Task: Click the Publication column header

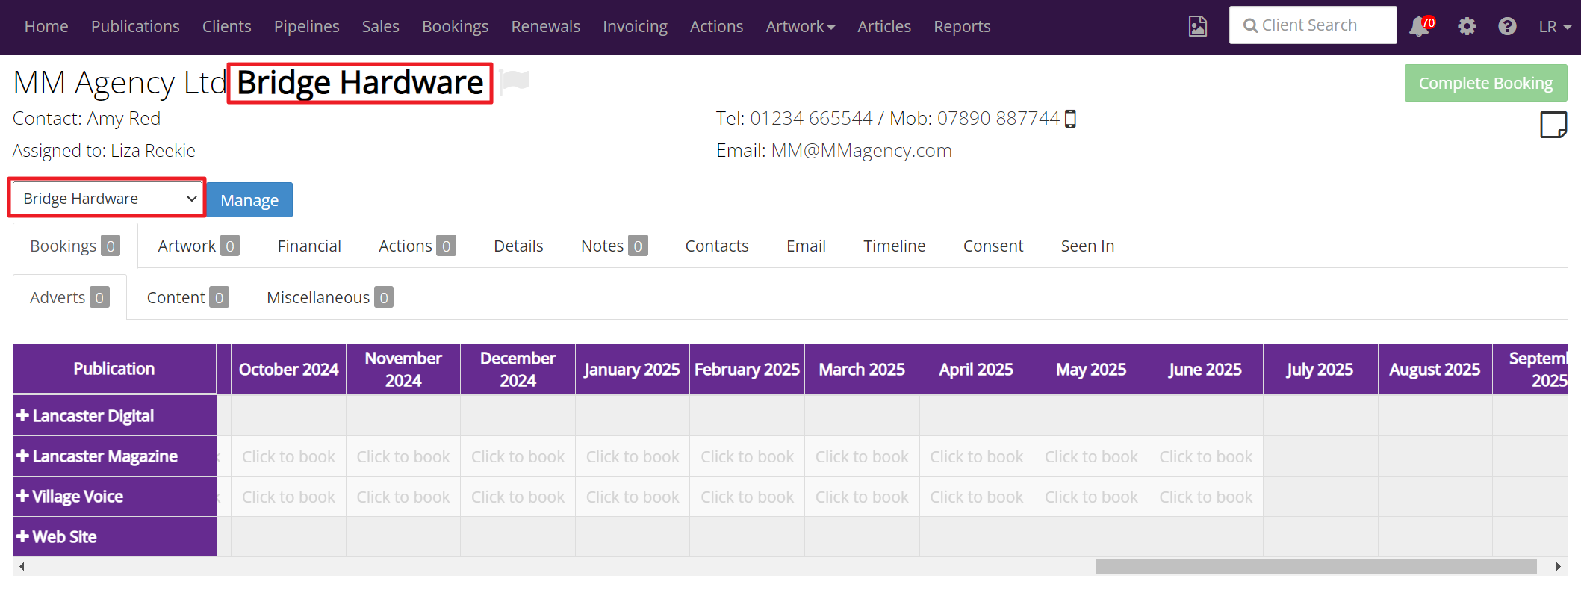Action: [x=114, y=369]
